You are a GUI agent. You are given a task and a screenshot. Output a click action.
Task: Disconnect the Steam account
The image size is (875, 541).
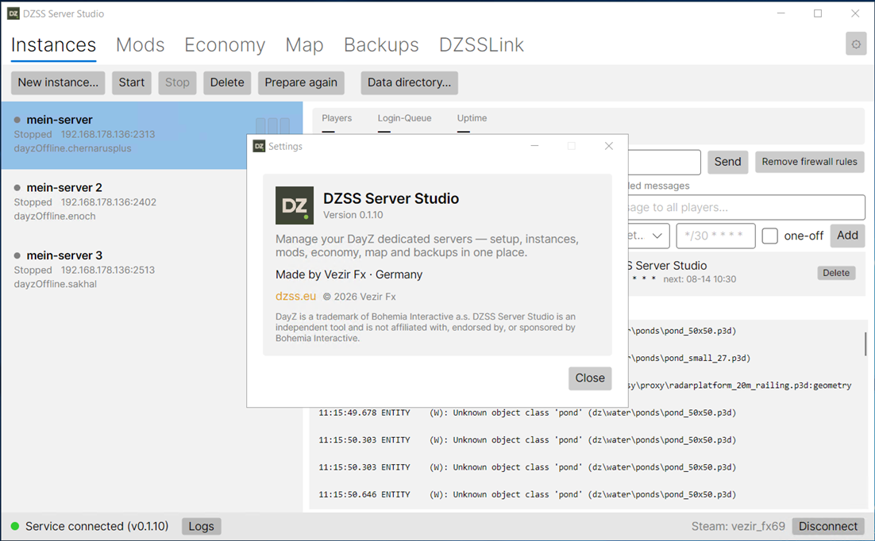[828, 527]
